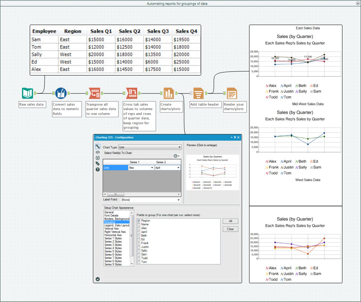Click the chart preview to enlarge it
The width and height of the screenshot is (361, 302).
213,170
